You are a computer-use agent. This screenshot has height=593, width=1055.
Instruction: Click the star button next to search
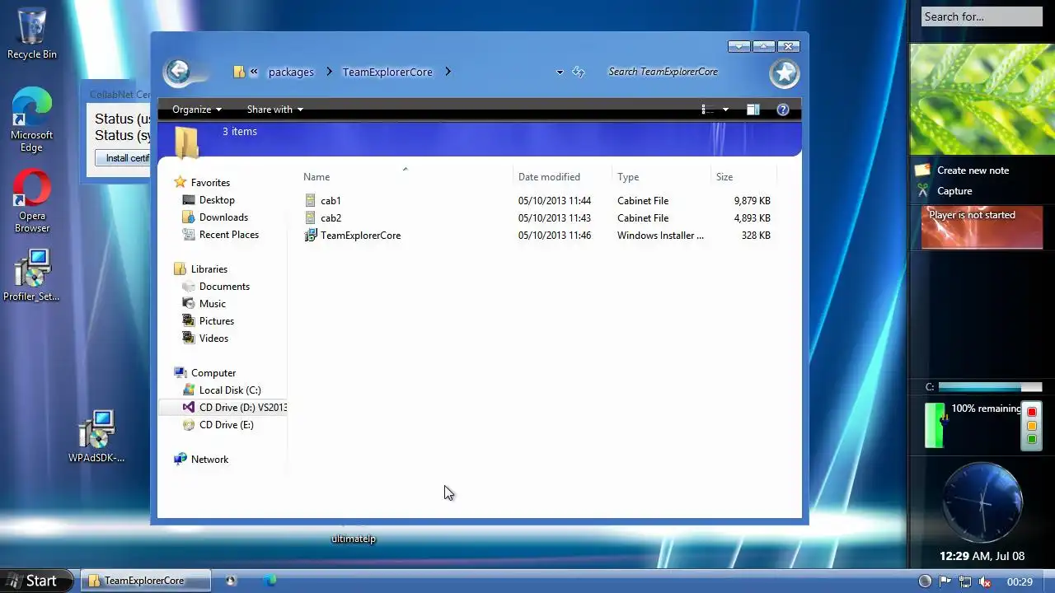click(x=784, y=74)
